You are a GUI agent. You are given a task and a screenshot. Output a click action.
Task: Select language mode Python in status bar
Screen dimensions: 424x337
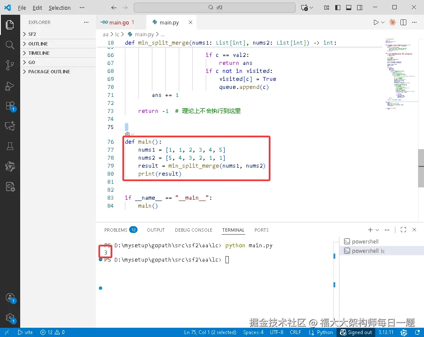pos(325,332)
